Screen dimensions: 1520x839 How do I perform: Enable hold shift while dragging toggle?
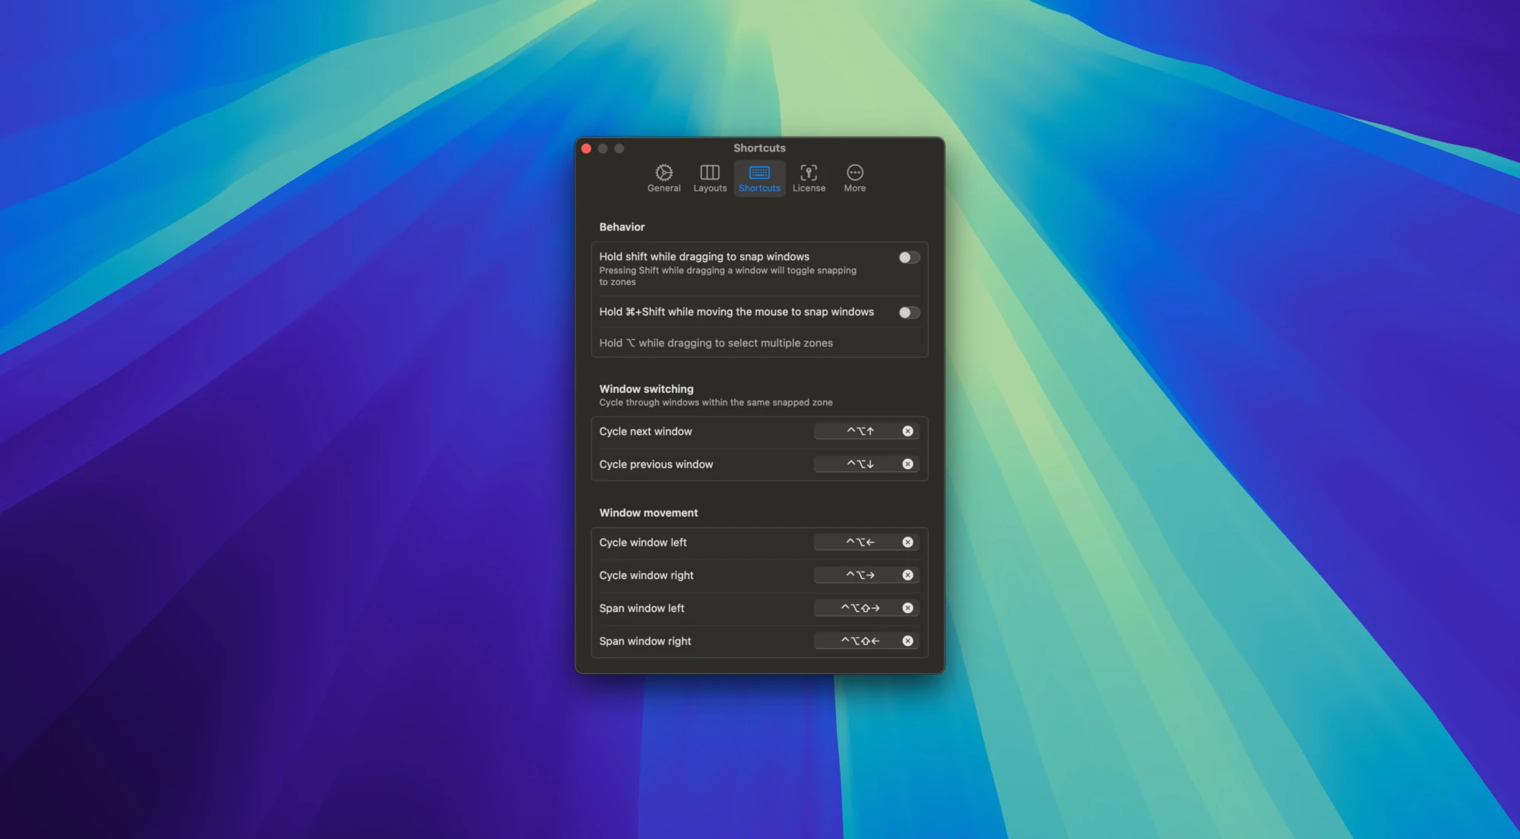[x=909, y=258]
